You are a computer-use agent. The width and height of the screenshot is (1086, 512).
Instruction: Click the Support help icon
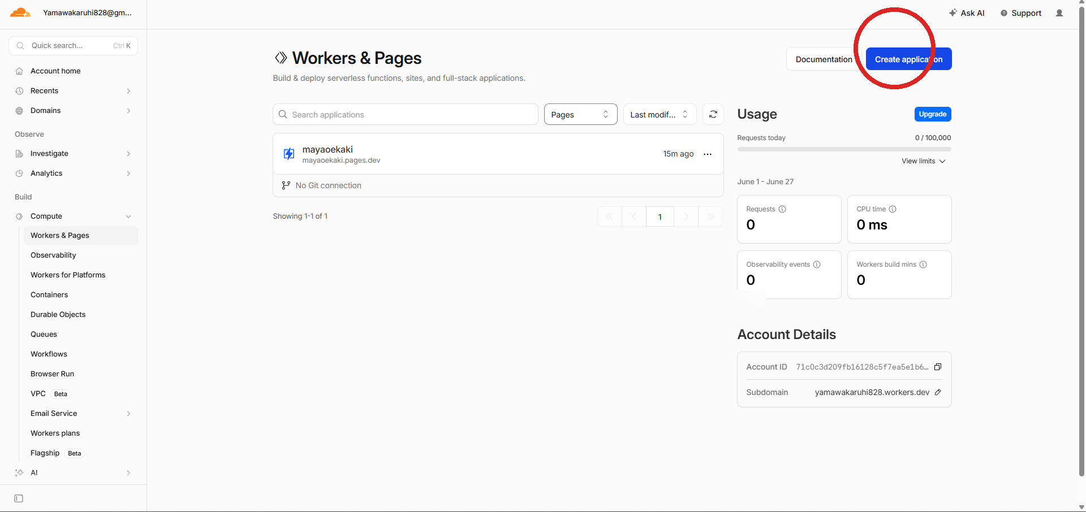click(x=1004, y=13)
